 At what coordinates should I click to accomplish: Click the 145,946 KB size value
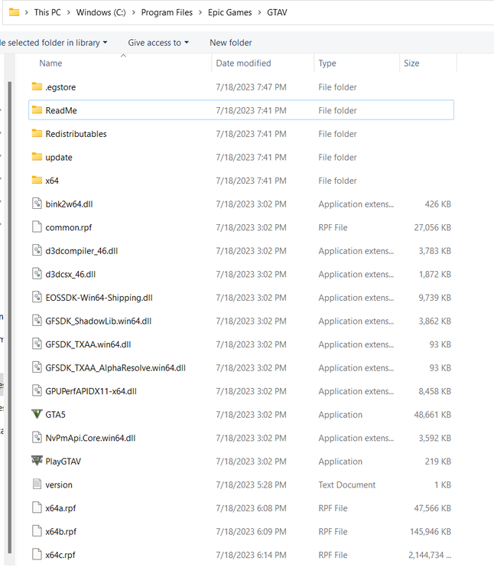[431, 532]
